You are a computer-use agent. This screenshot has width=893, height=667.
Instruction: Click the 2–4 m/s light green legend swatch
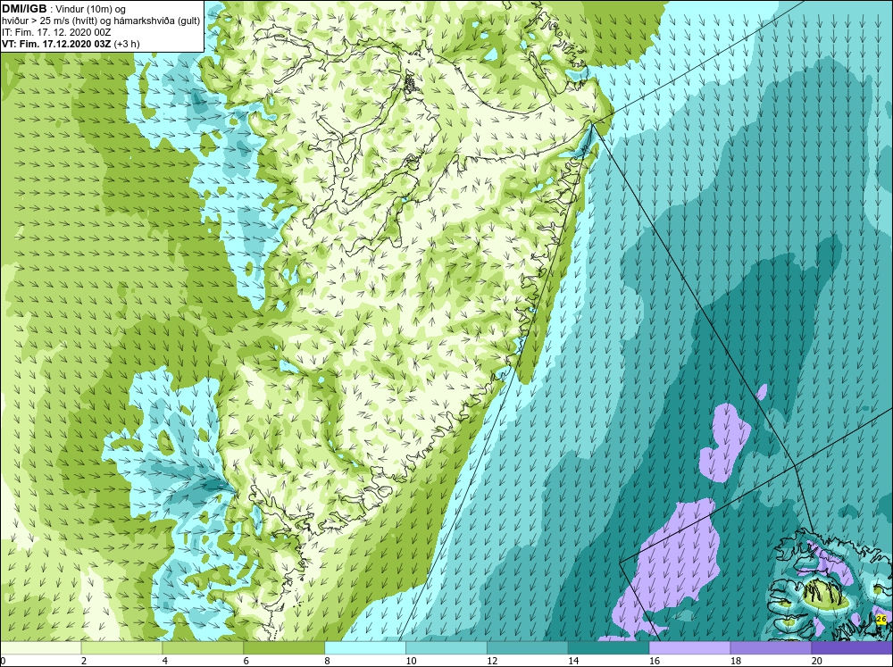121,648
